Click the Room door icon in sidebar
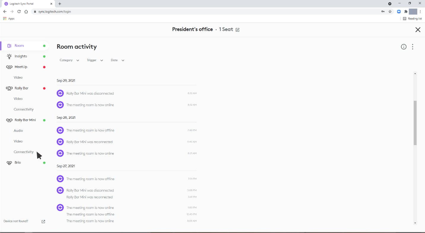425x233 pixels. 9,46
